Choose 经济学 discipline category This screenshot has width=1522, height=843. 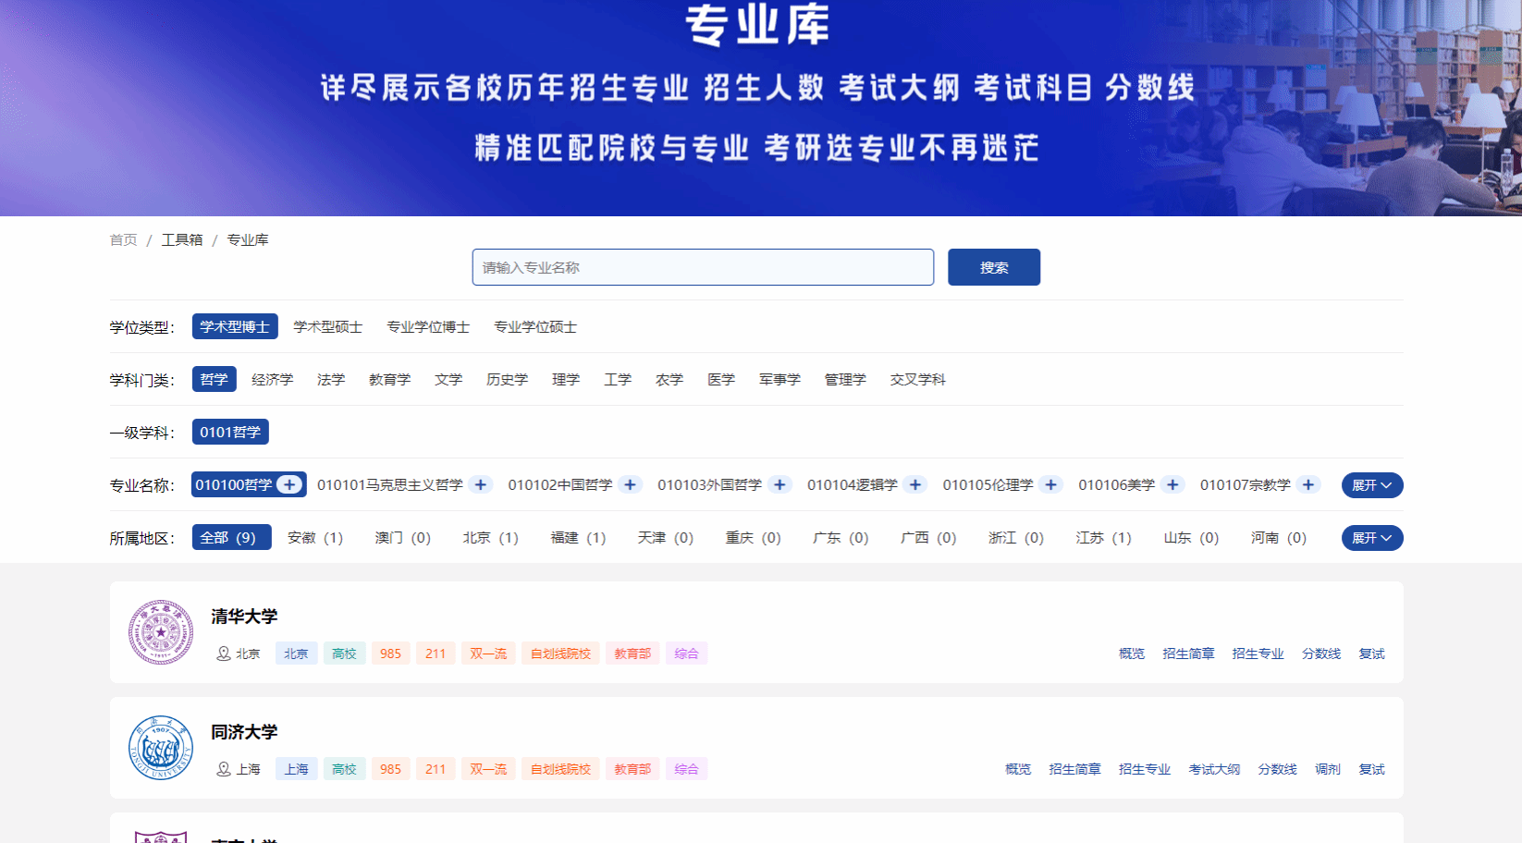[272, 380]
